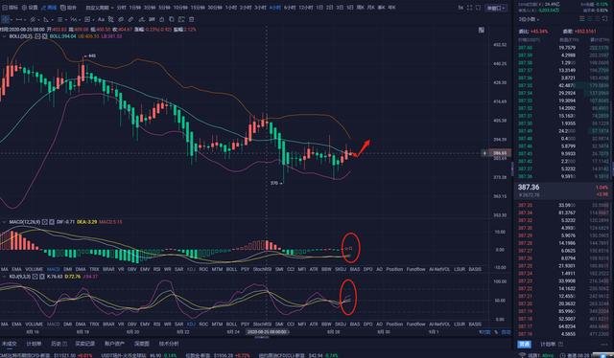614x358 pixels.
Task: Select the 1日 daily timeframe button
Action: pyautogui.click(x=319, y=8)
